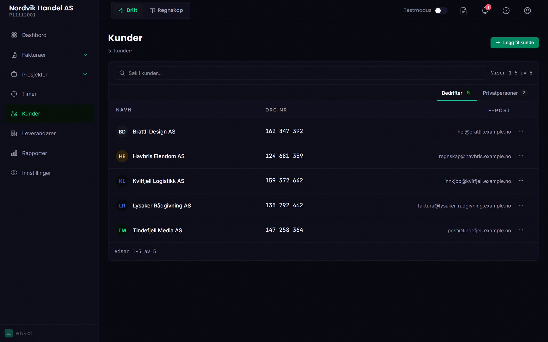Open more options for Tindefjell Media AS
This screenshot has width=548, height=342.
pyautogui.click(x=521, y=230)
